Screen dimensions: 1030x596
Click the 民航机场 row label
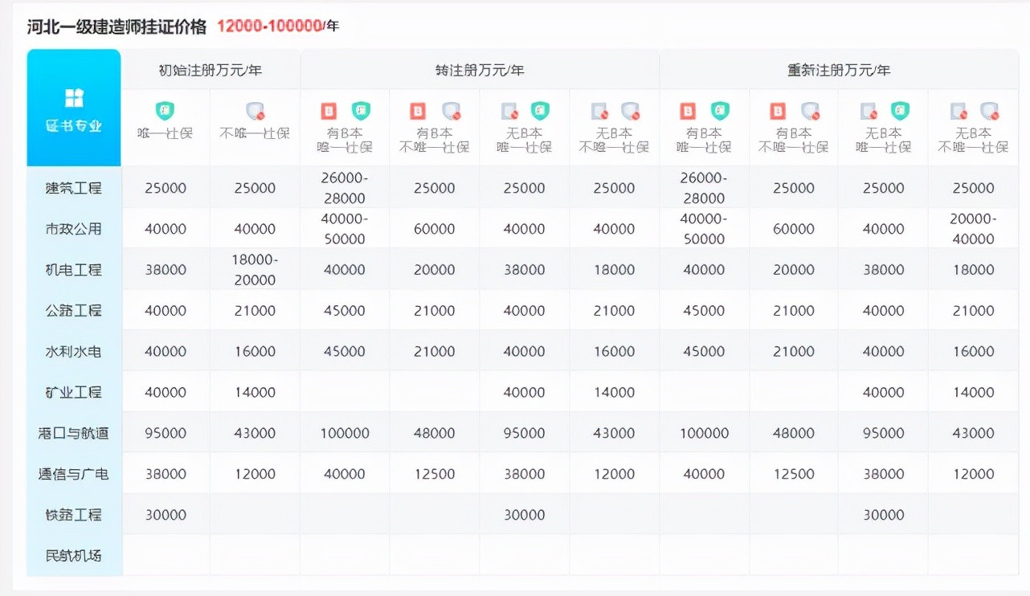click(x=74, y=555)
